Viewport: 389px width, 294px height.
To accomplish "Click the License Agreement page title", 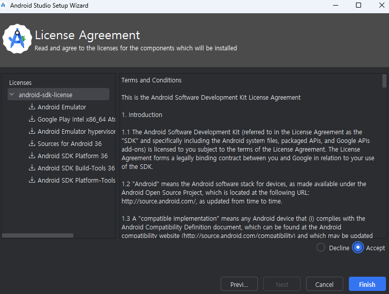I will pos(87,35).
